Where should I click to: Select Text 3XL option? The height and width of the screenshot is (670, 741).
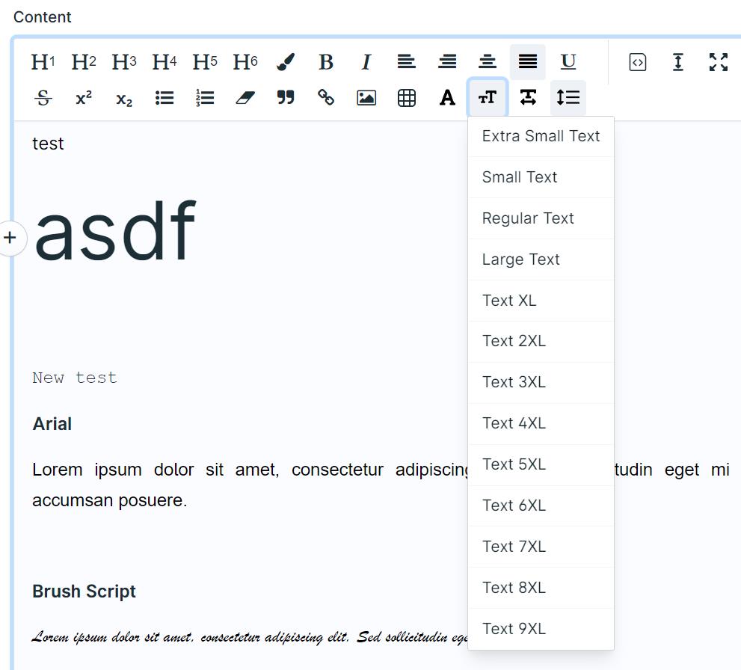541,382
